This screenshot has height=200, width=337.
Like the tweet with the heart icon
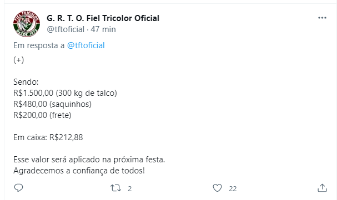point(217,188)
